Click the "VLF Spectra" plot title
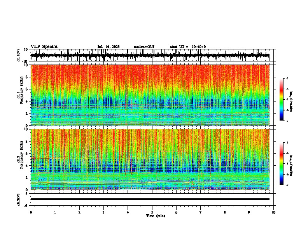The height and width of the screenshot is (238, 308). (x=44, y=47)
